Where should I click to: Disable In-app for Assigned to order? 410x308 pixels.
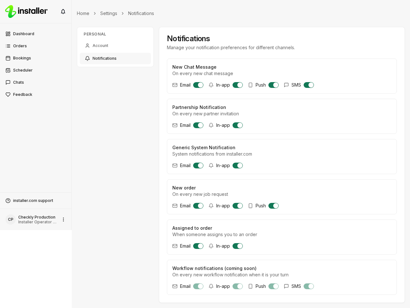(238, 246)
